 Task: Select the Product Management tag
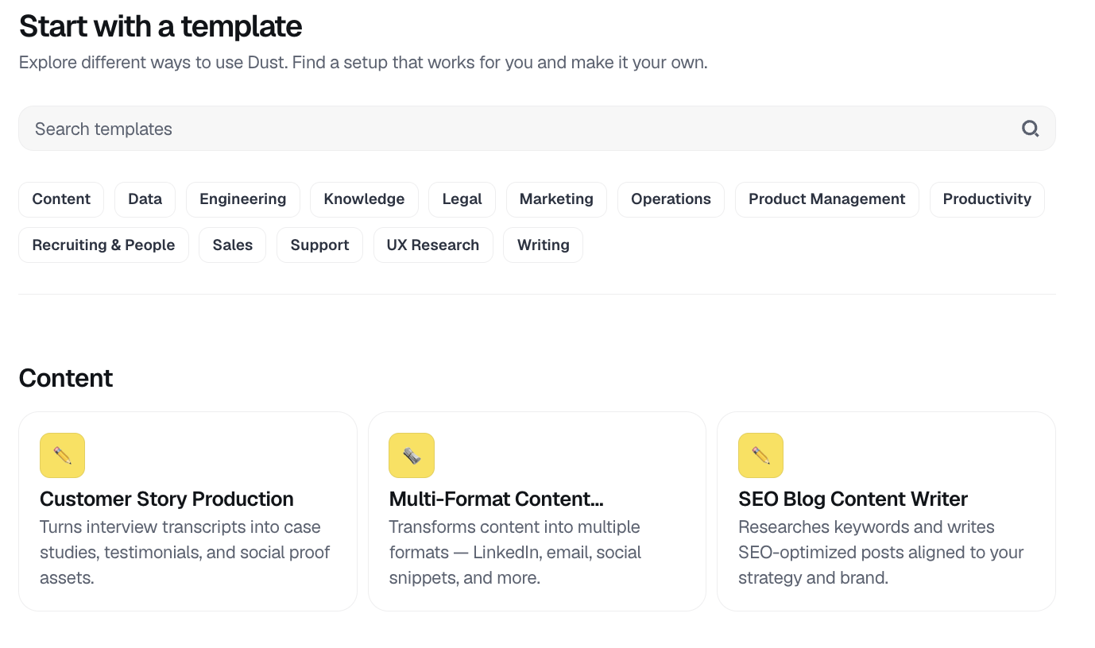(x=827, y=199)
